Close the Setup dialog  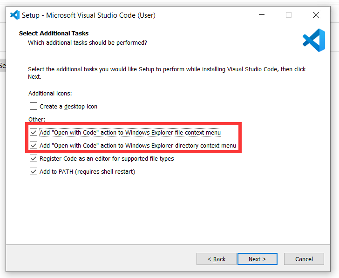[x=316, y=15]
